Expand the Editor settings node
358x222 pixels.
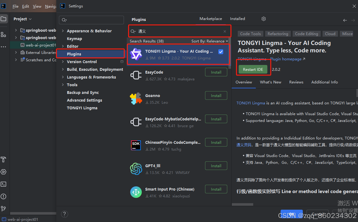[63, 46]
